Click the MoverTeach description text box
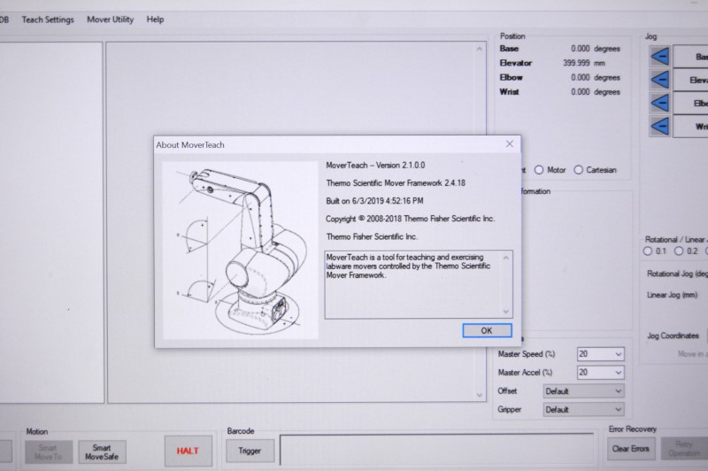The image size is (708, 471). click(418, 284)
